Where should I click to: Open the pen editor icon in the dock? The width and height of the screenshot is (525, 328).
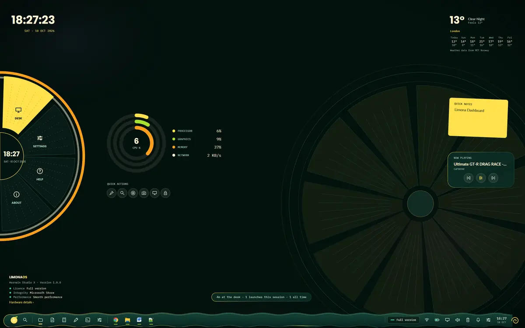[x=76, y=320]
